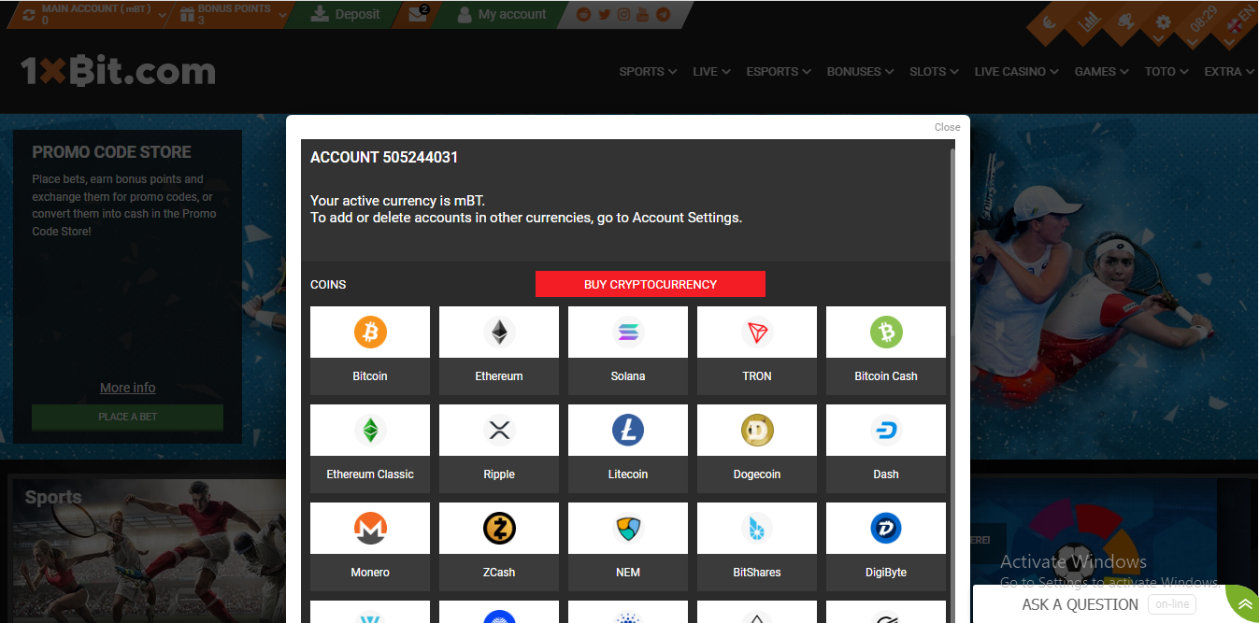
Task: Open the Telegram channel icon
Action: [664, 13]
